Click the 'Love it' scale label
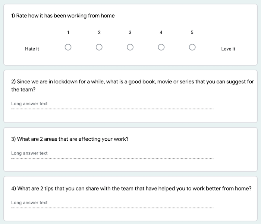This screenshot has height=224, width=261. coord(228,49)
